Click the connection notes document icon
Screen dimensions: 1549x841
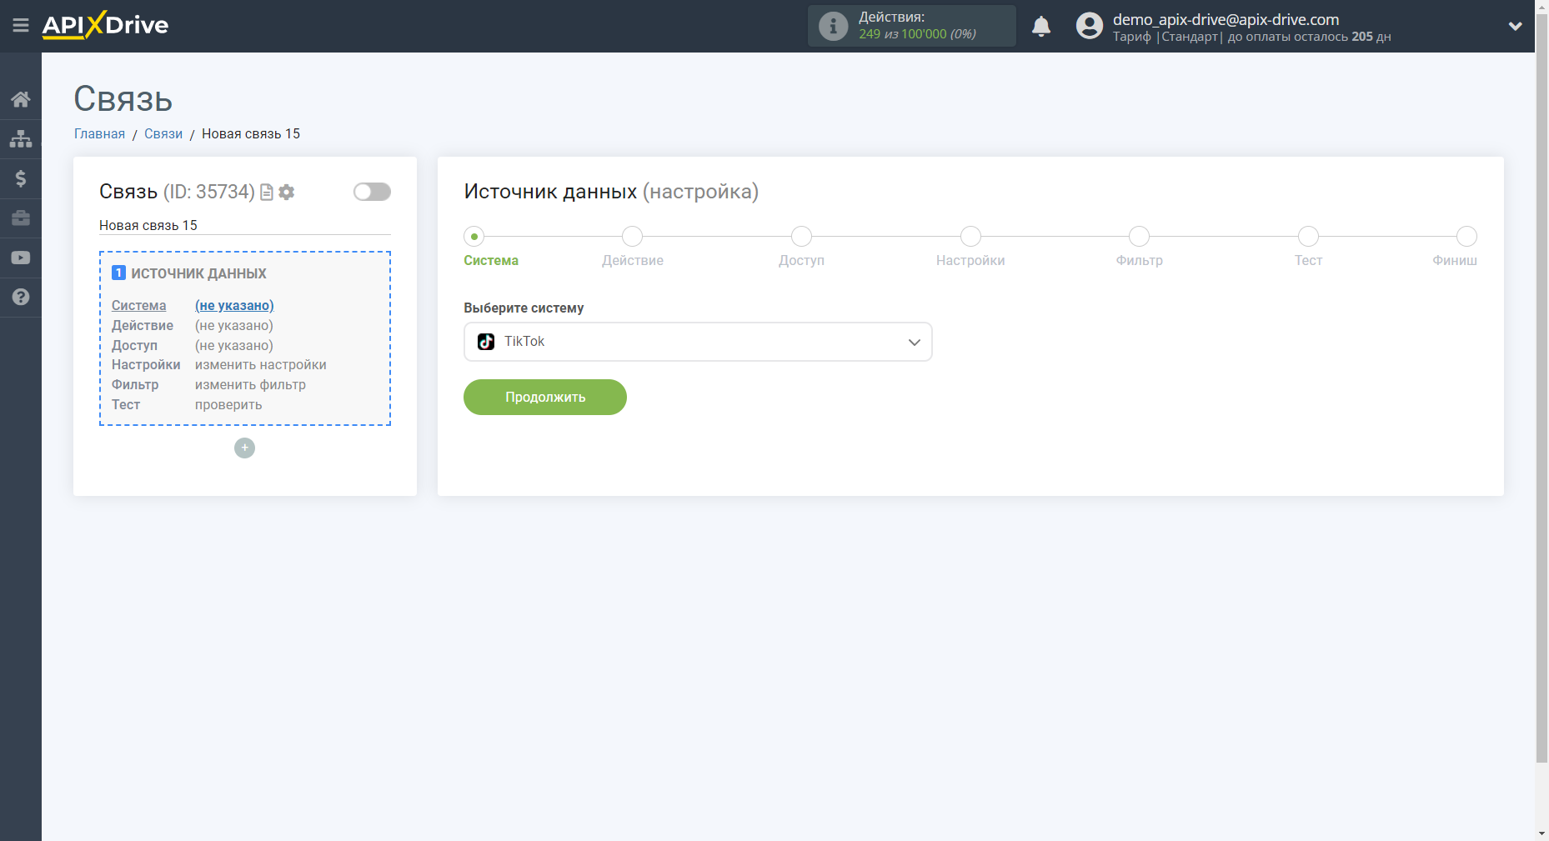pos(267,193)
